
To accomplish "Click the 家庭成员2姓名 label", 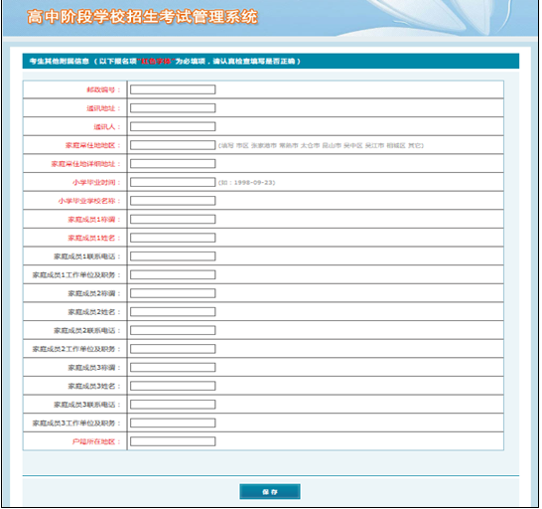I will [x=94, y=312].
